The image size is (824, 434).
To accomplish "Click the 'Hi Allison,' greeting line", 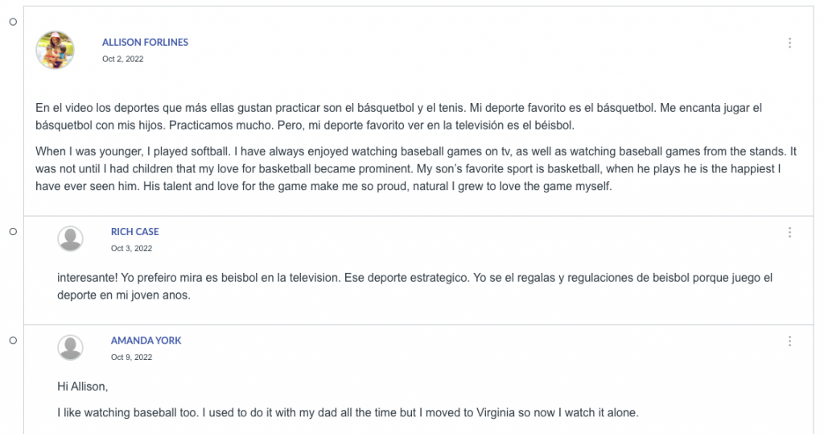I will coord(83,386).
